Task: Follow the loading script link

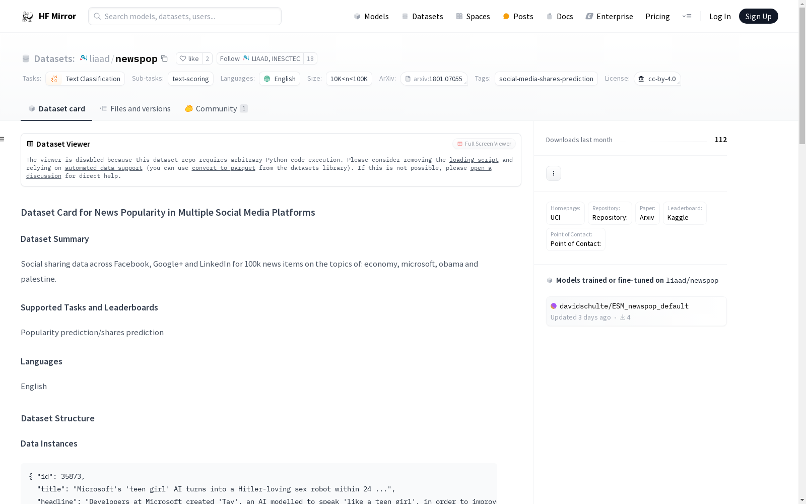Action: click(x=474, y=160)
